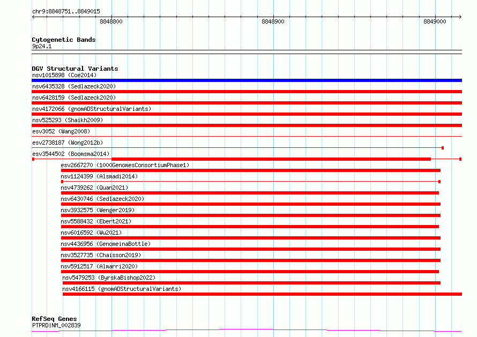Click the nsv6428159 (Sedlazeck2020) label
Viewport: 477px width, 337px height.
coord(74,98)
